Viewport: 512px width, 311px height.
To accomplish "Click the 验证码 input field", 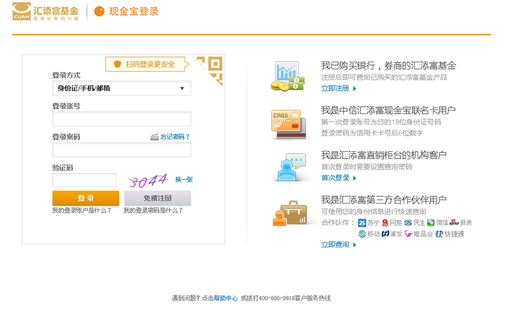I will click(x=84, y=180).
